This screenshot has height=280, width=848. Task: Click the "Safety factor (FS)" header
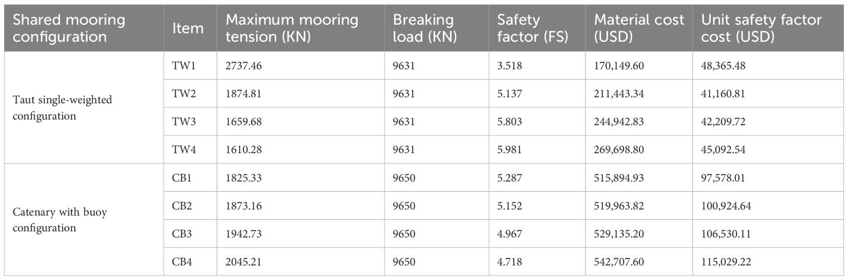(532, 28)
